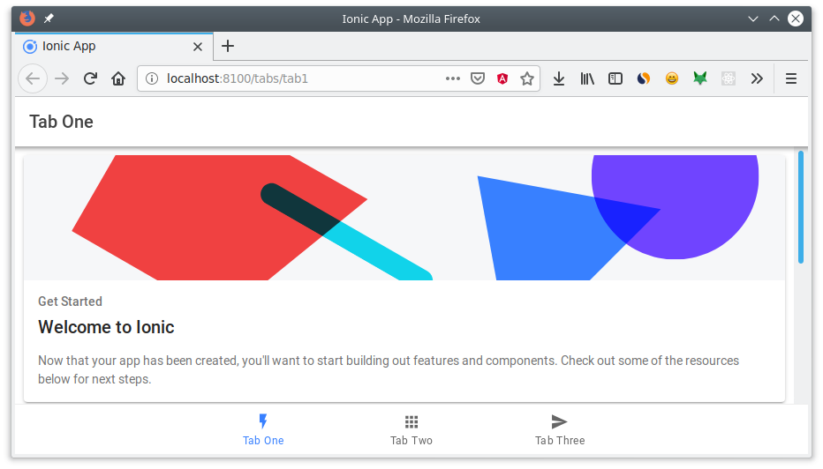The width and height of the screenshot is (823, 469).
Task: Open the Library bookmarks and history
Action: (587, 78)
